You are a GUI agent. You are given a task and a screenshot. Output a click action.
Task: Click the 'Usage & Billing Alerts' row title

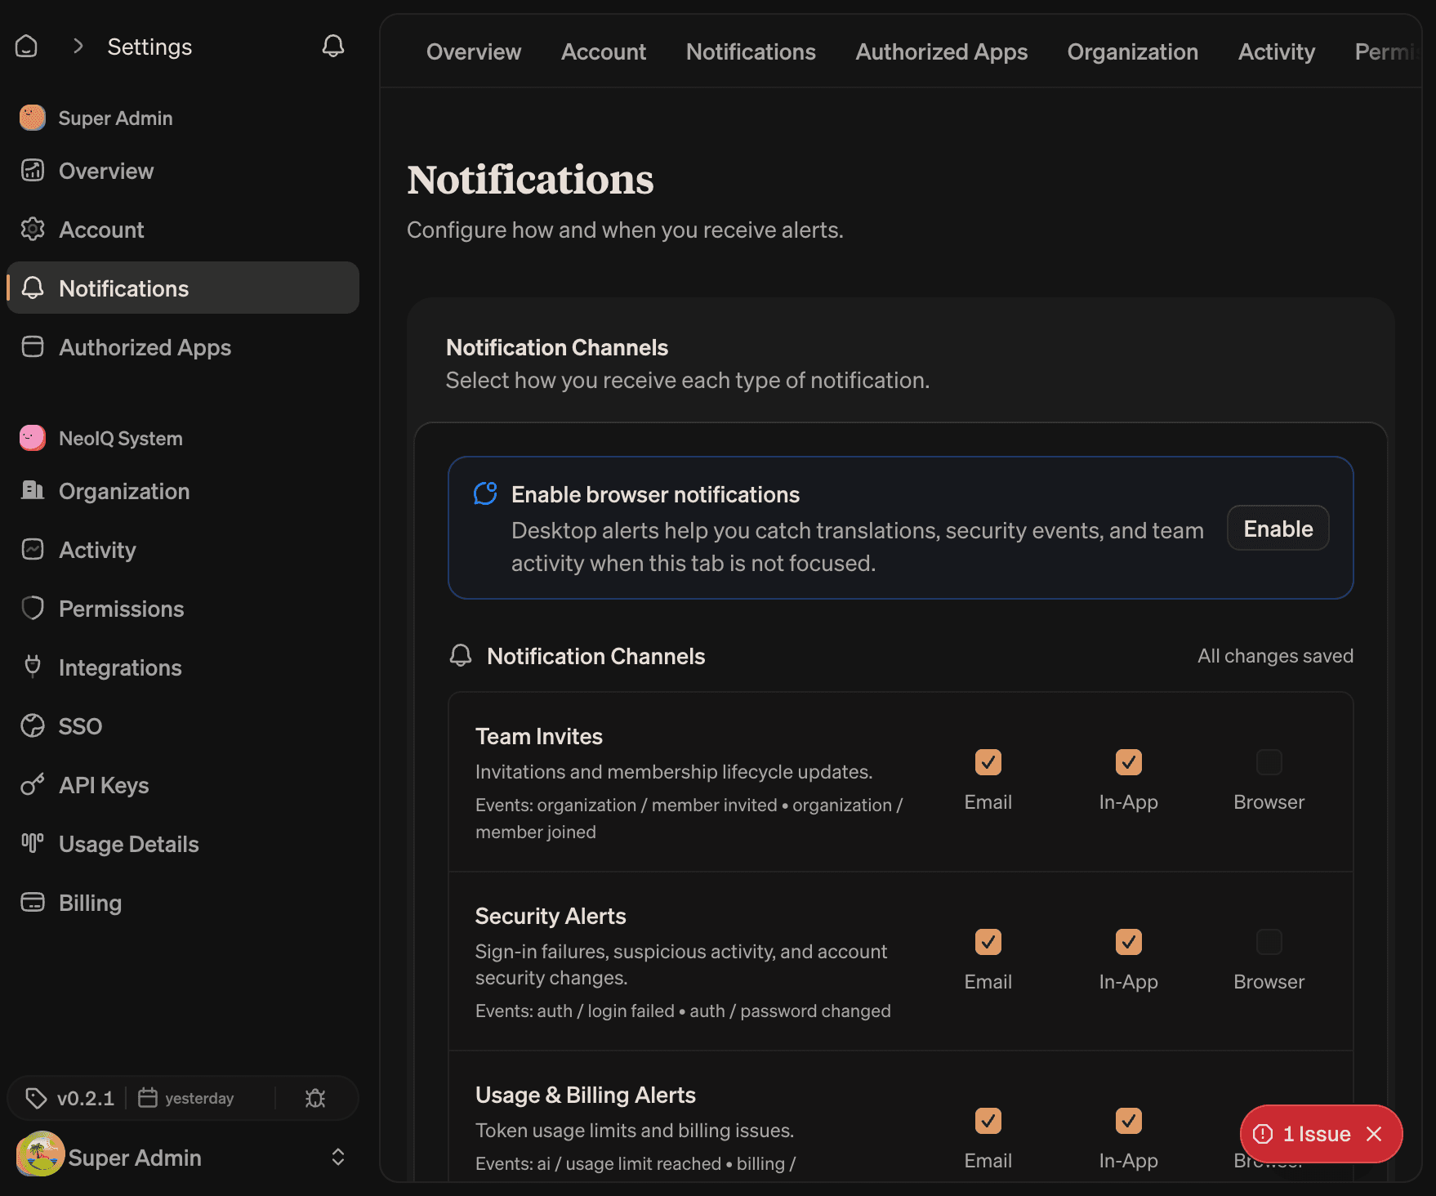pyautogui.click(x=586, y=1095)
